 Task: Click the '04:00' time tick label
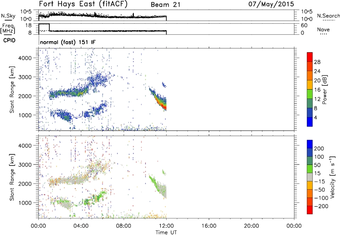pyautogui.click(x=81, y=226)
